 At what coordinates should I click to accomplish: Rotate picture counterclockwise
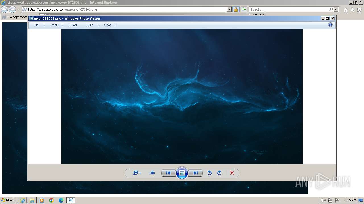click(210, 173)
